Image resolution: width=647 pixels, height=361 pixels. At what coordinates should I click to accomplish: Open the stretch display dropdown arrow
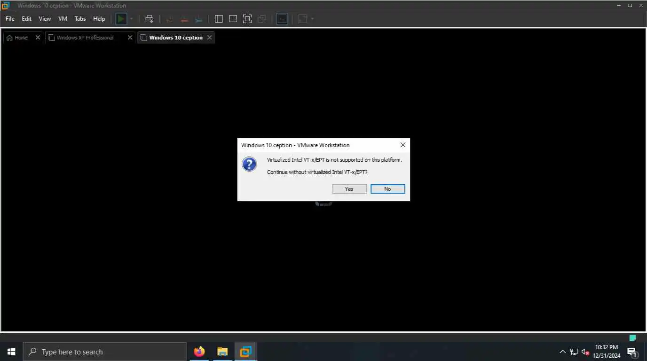(x=312, y=19)
